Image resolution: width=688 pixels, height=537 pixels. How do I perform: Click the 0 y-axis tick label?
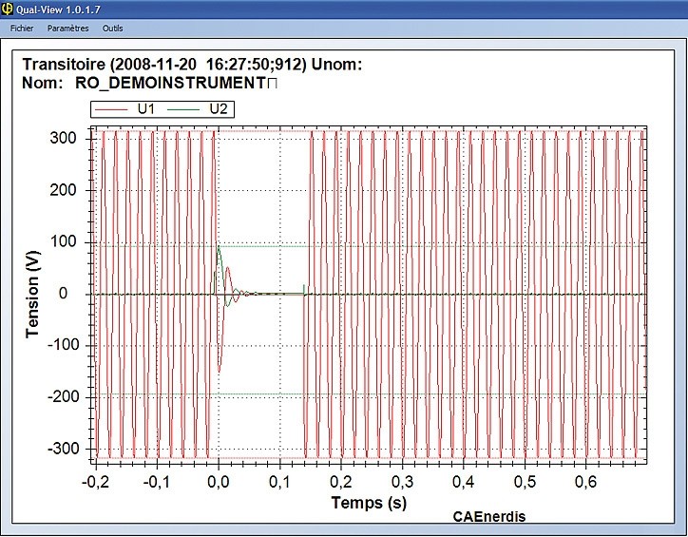(x=63, y=294)
